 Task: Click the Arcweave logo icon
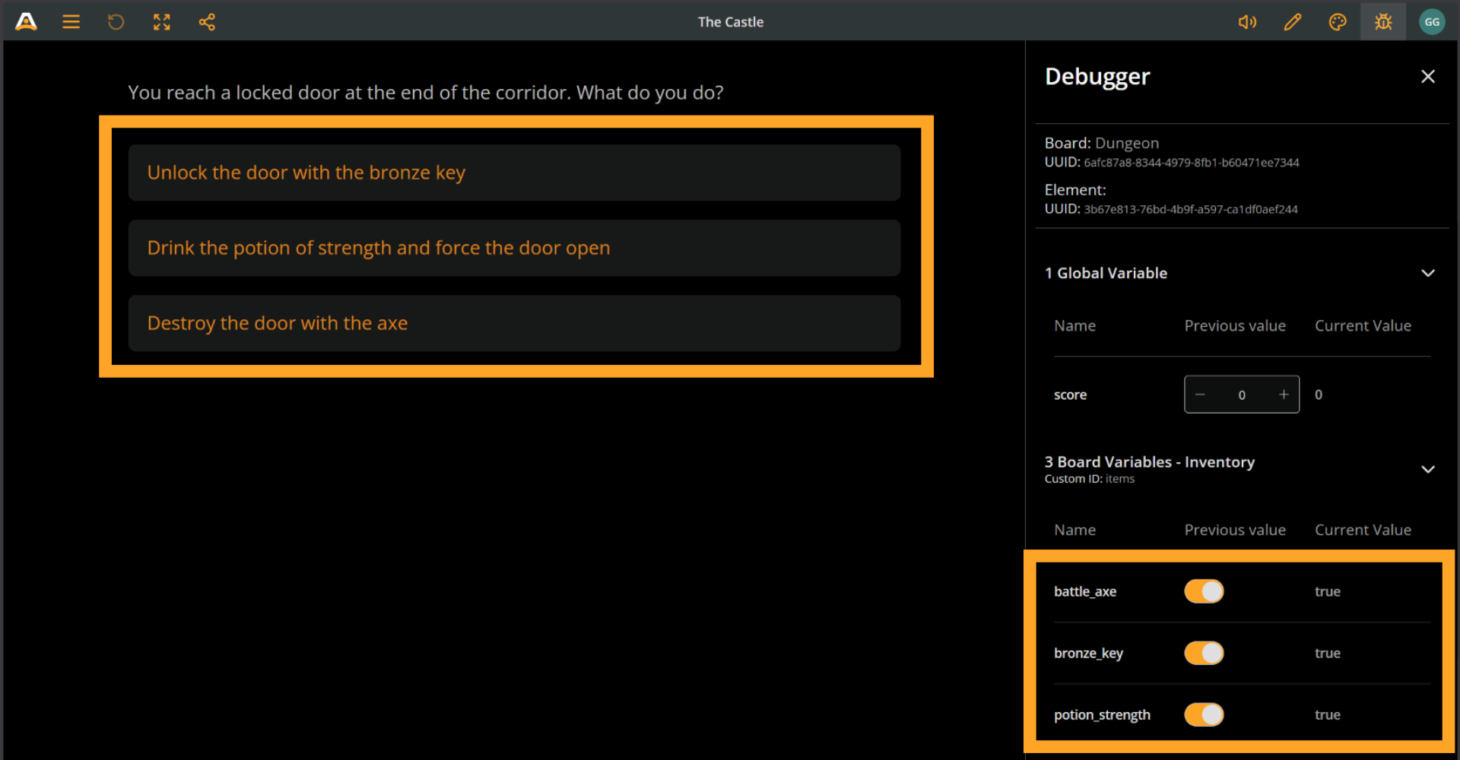pos(26,22)
